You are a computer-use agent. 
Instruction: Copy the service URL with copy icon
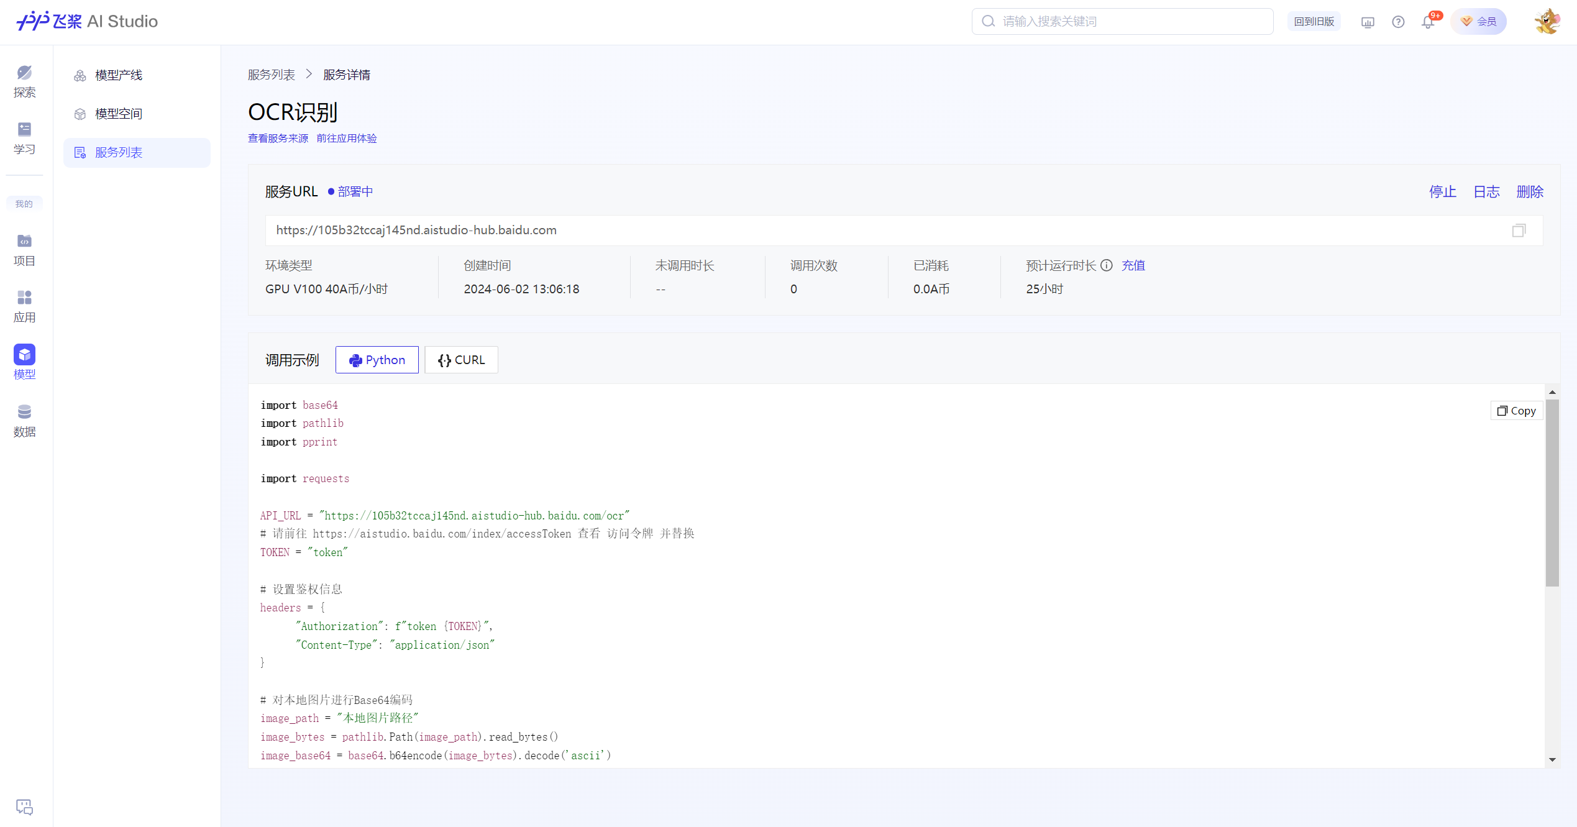[1519, 231]
